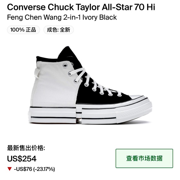Viewport: 180px width, 180px height.
Task: Click the 最新售出价格 label
Action: tap(26, 148)
